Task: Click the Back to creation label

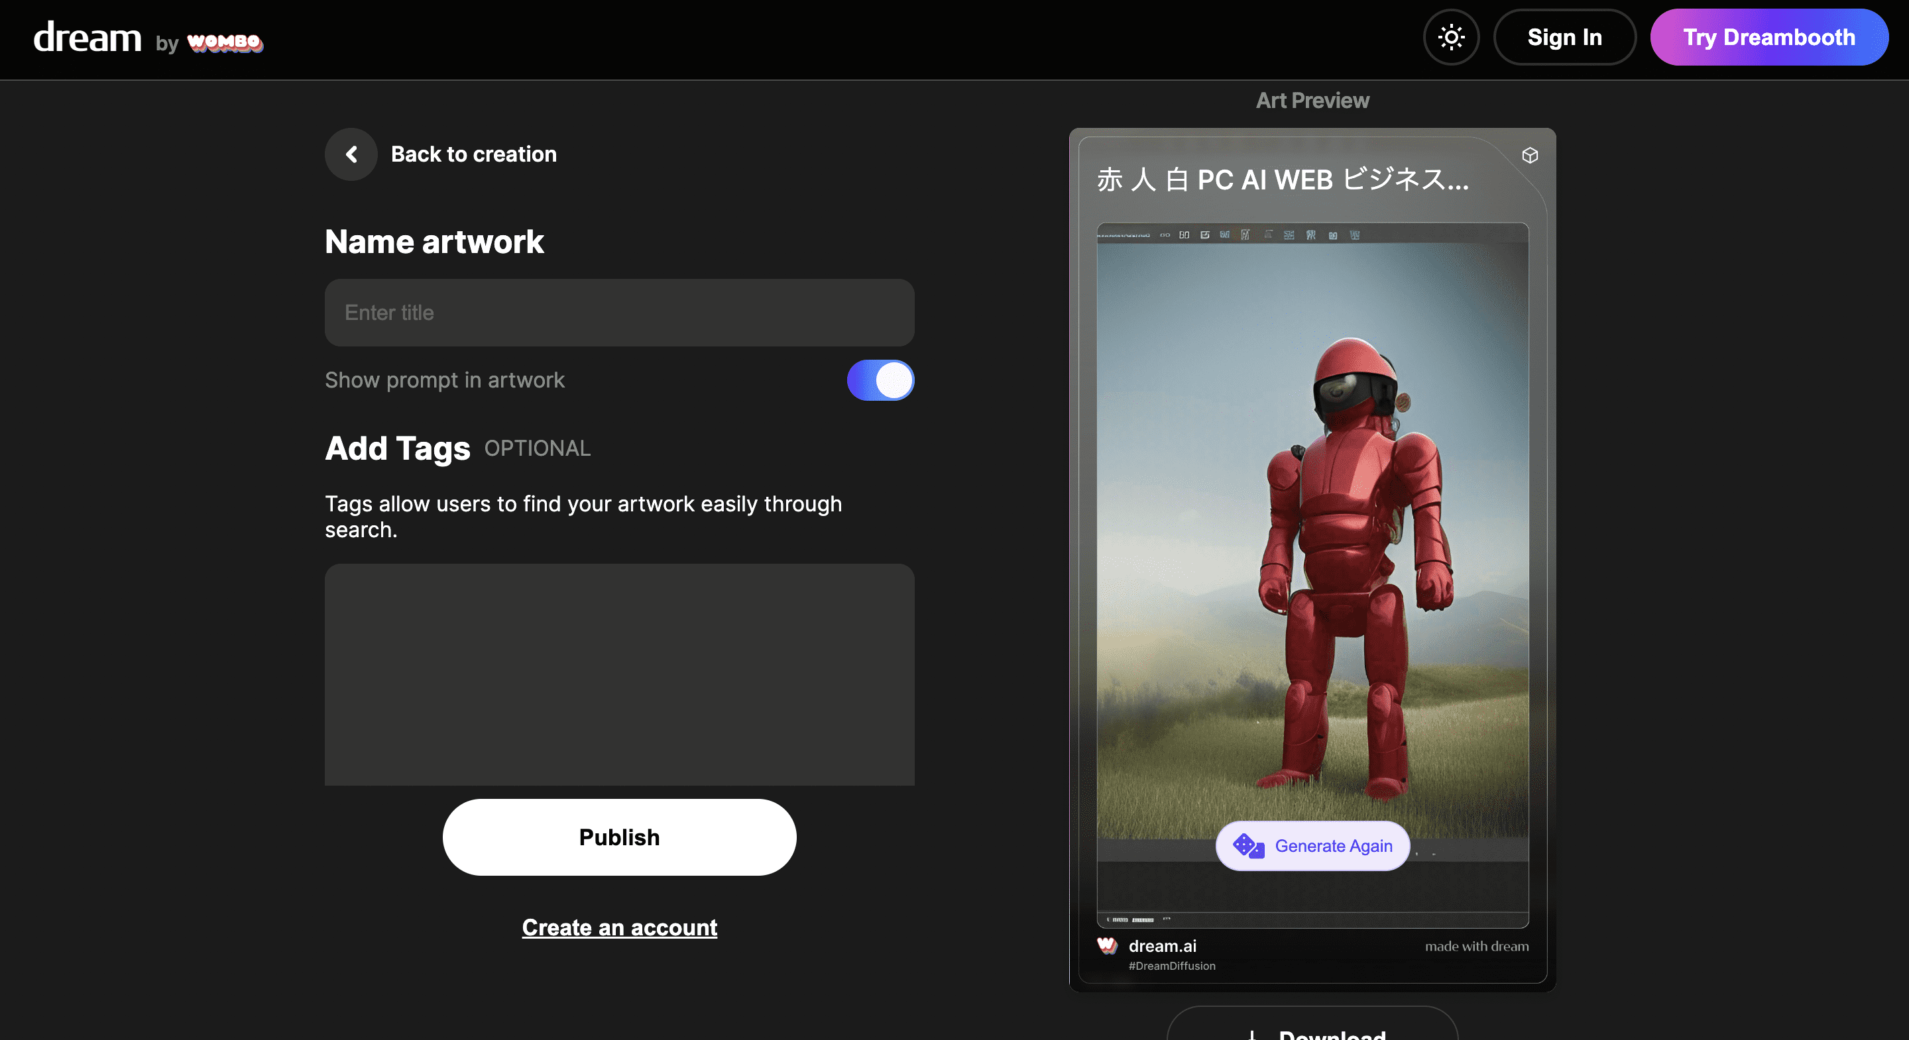Action: tap(473, 154)
